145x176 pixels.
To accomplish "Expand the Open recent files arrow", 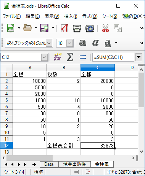I will 36,28.
